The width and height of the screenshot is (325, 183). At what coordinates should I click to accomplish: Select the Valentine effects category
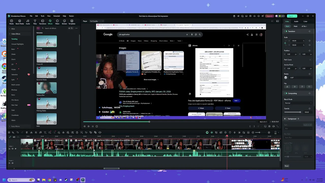[14, 74]
